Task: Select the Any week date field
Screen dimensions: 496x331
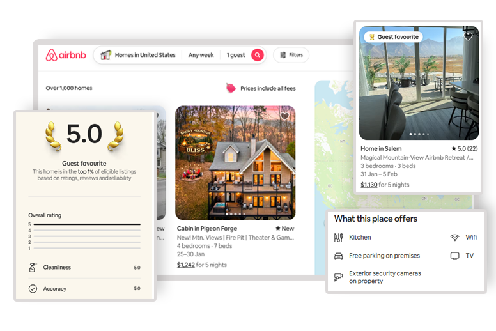Action: coord(201,55)
